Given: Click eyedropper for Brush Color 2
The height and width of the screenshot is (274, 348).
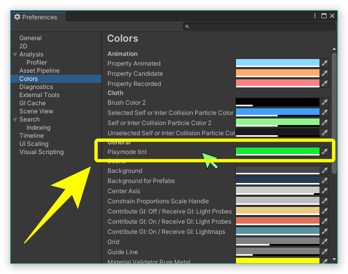Looking at the screenshot, I should point(325,102).
